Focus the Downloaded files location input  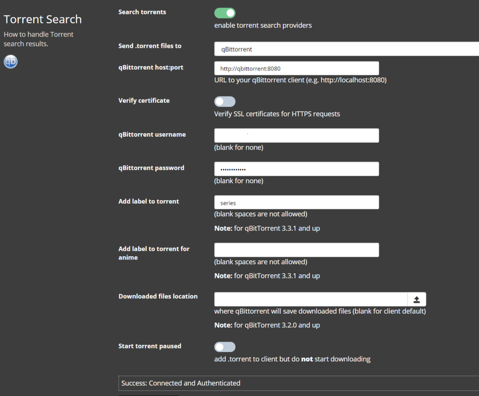311,299
